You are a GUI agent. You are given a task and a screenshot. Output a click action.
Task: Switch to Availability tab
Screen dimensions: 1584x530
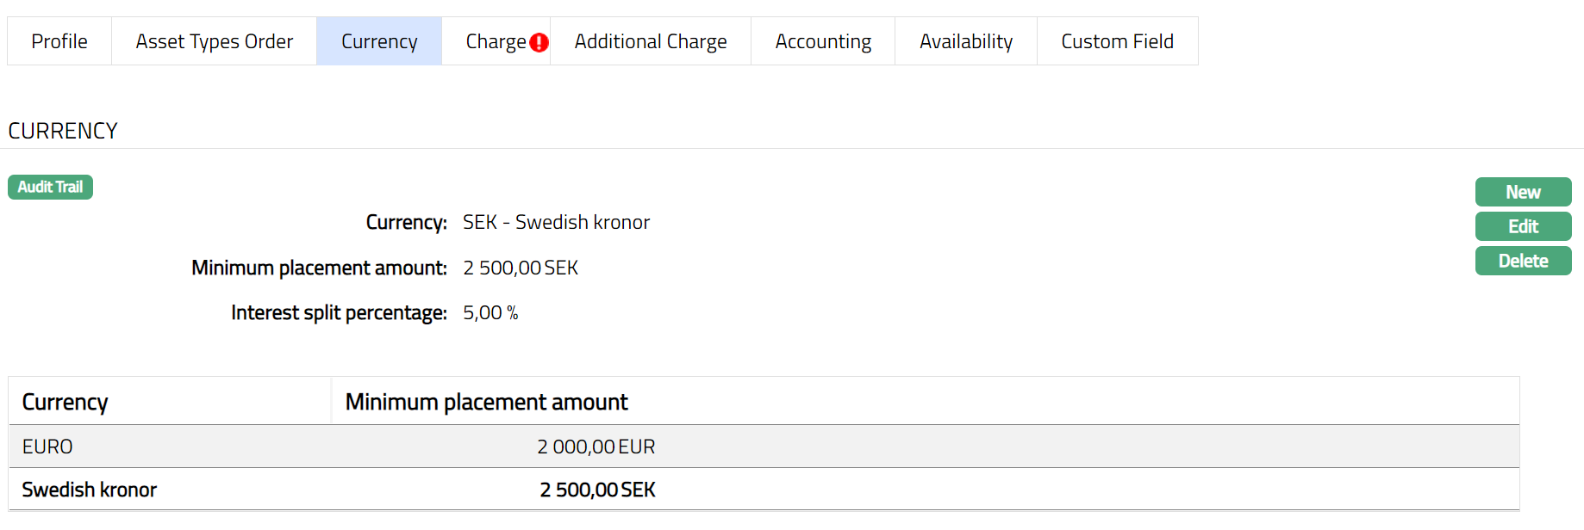click(966, 41)
